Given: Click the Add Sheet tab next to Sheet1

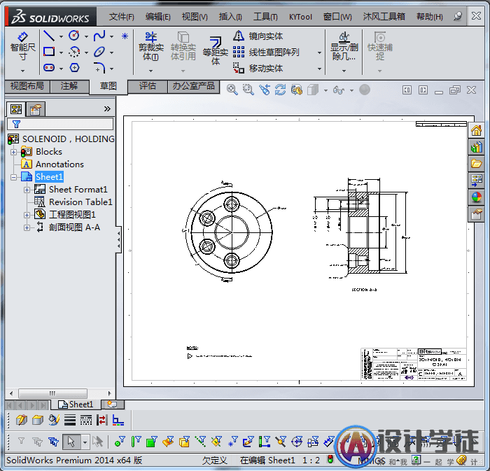Looking at the screenshot, I should (x=112, y=405).
